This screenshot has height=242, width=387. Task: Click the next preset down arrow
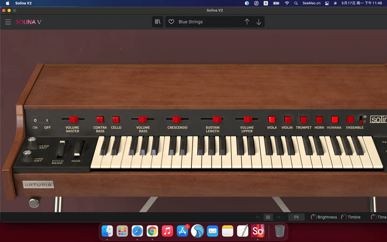259,22
